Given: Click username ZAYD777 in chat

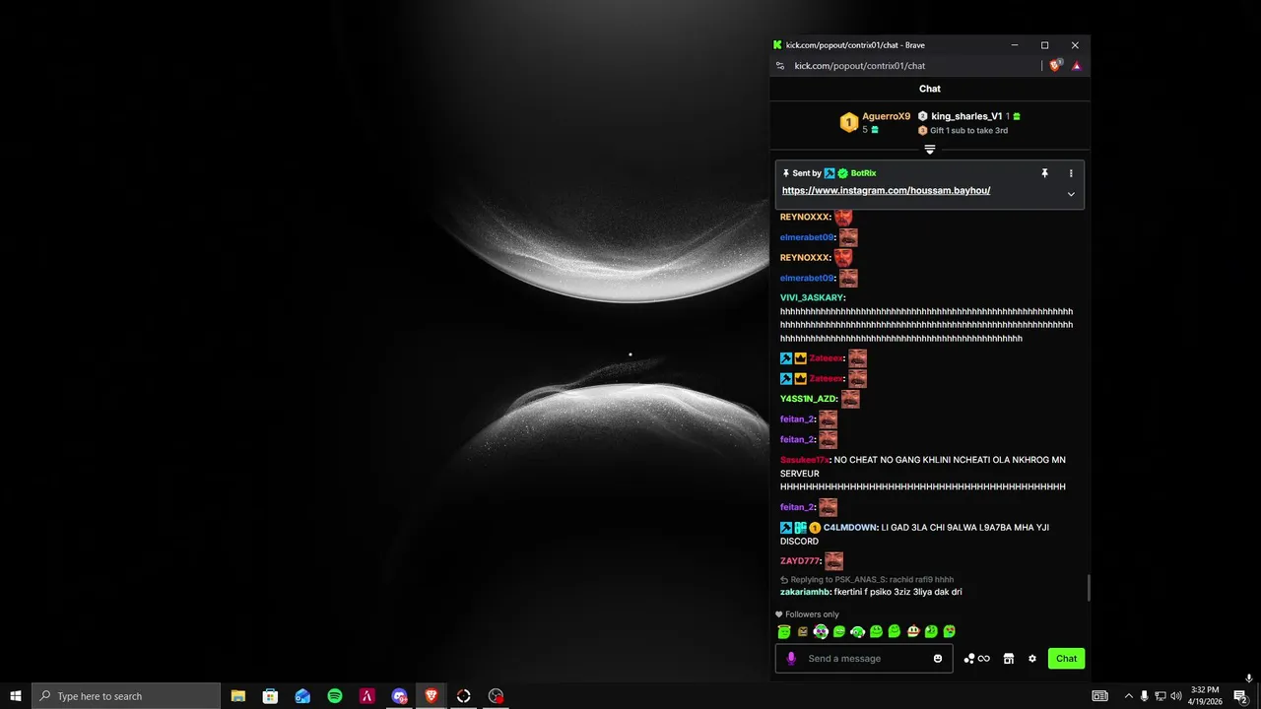Looking at the screenshot, I should coord(800,561).
